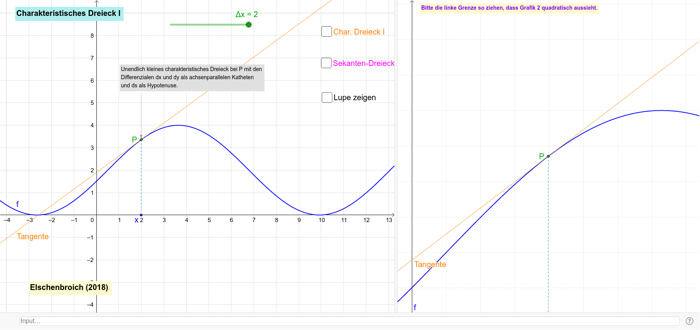
Task: Select point P in left graph
Action: click(x=141, y=139)
